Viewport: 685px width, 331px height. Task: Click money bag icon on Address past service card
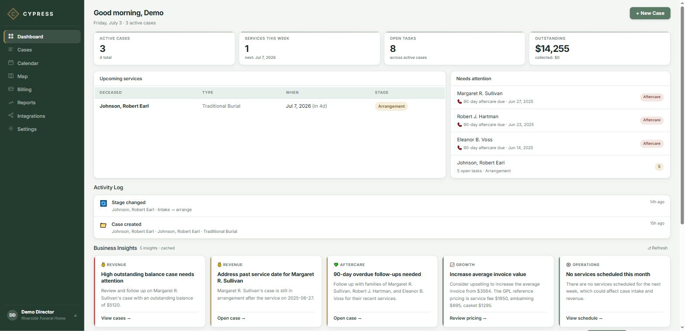pos(219,265)
